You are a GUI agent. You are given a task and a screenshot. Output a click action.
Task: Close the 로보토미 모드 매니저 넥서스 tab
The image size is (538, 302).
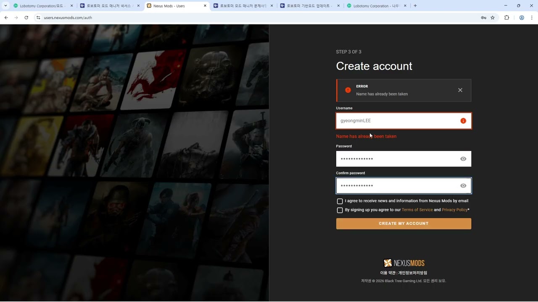[x=138, y=6]
